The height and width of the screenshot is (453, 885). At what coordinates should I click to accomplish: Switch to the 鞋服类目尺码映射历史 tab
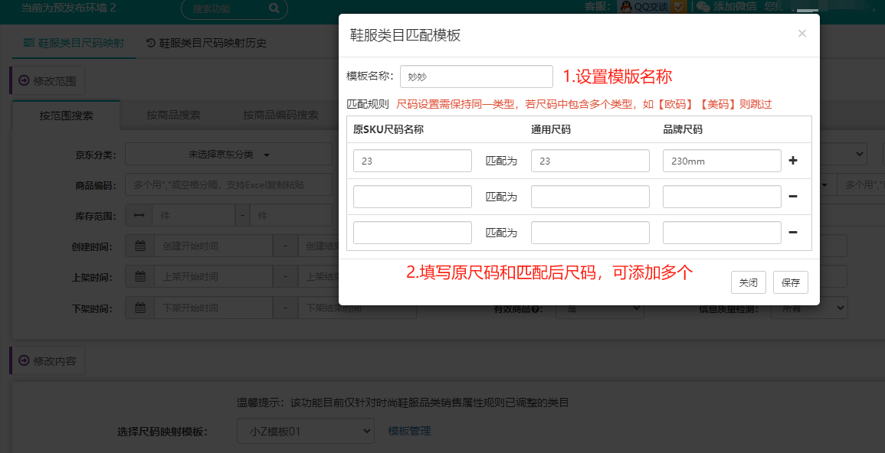tap(206, 43)
